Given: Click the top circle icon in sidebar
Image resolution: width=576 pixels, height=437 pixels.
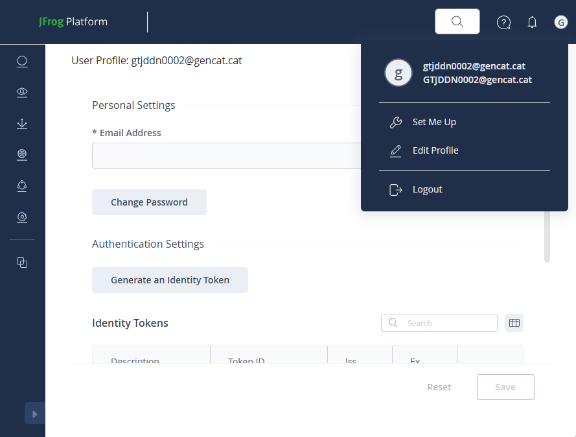Looking at the screenshot, I should (22, 61).
